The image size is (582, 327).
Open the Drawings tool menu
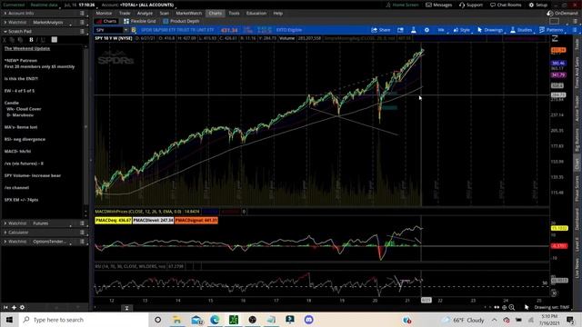pyautogui.click(x=490, y=30)
